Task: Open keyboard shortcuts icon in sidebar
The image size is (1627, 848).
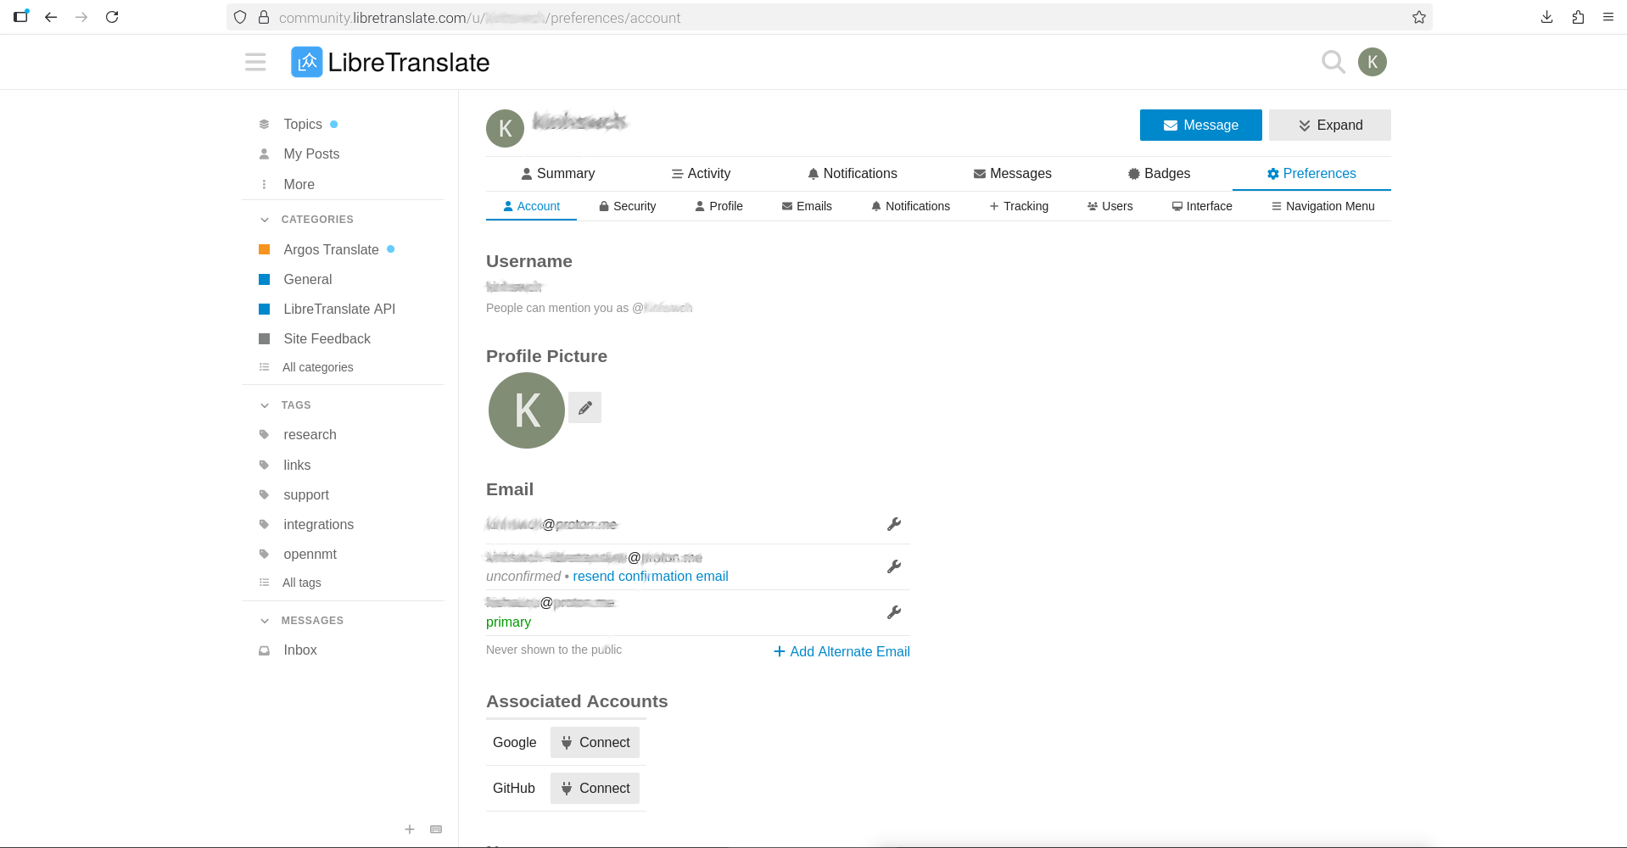Action: pyautogui.click(x=436, y=829)
